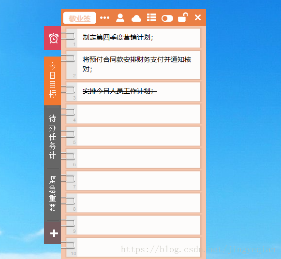The height and width of the screenshot is (259, 281).
Task: Open the alarm clock reminder panel
Action: tap(53, 38)
